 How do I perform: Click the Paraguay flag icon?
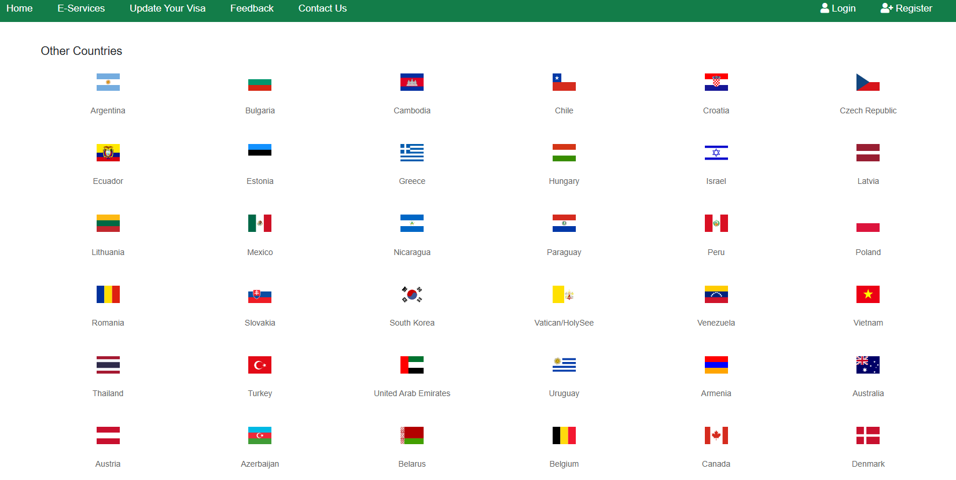click(x=564, y=223)
